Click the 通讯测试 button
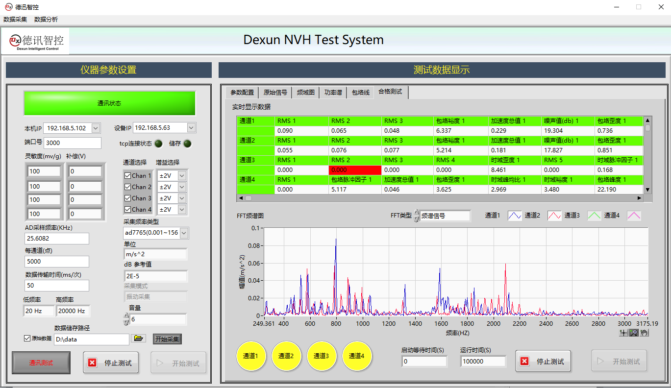671x388 pixels. (41, 363)
